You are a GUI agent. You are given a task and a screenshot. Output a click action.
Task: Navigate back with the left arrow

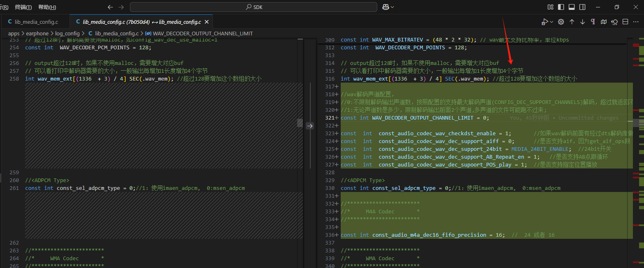coord(110,7)
